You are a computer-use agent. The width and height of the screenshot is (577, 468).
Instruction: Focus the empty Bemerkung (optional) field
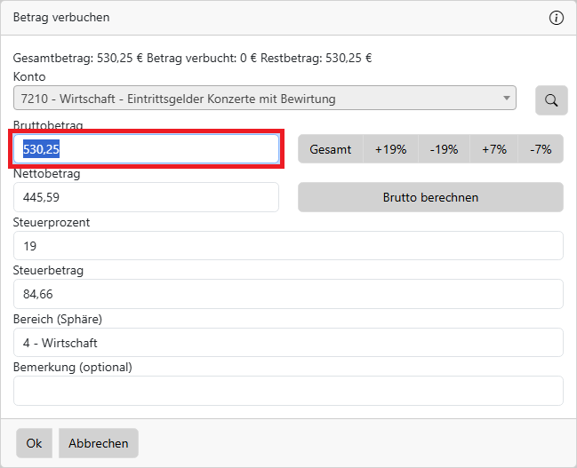[288, 390]
